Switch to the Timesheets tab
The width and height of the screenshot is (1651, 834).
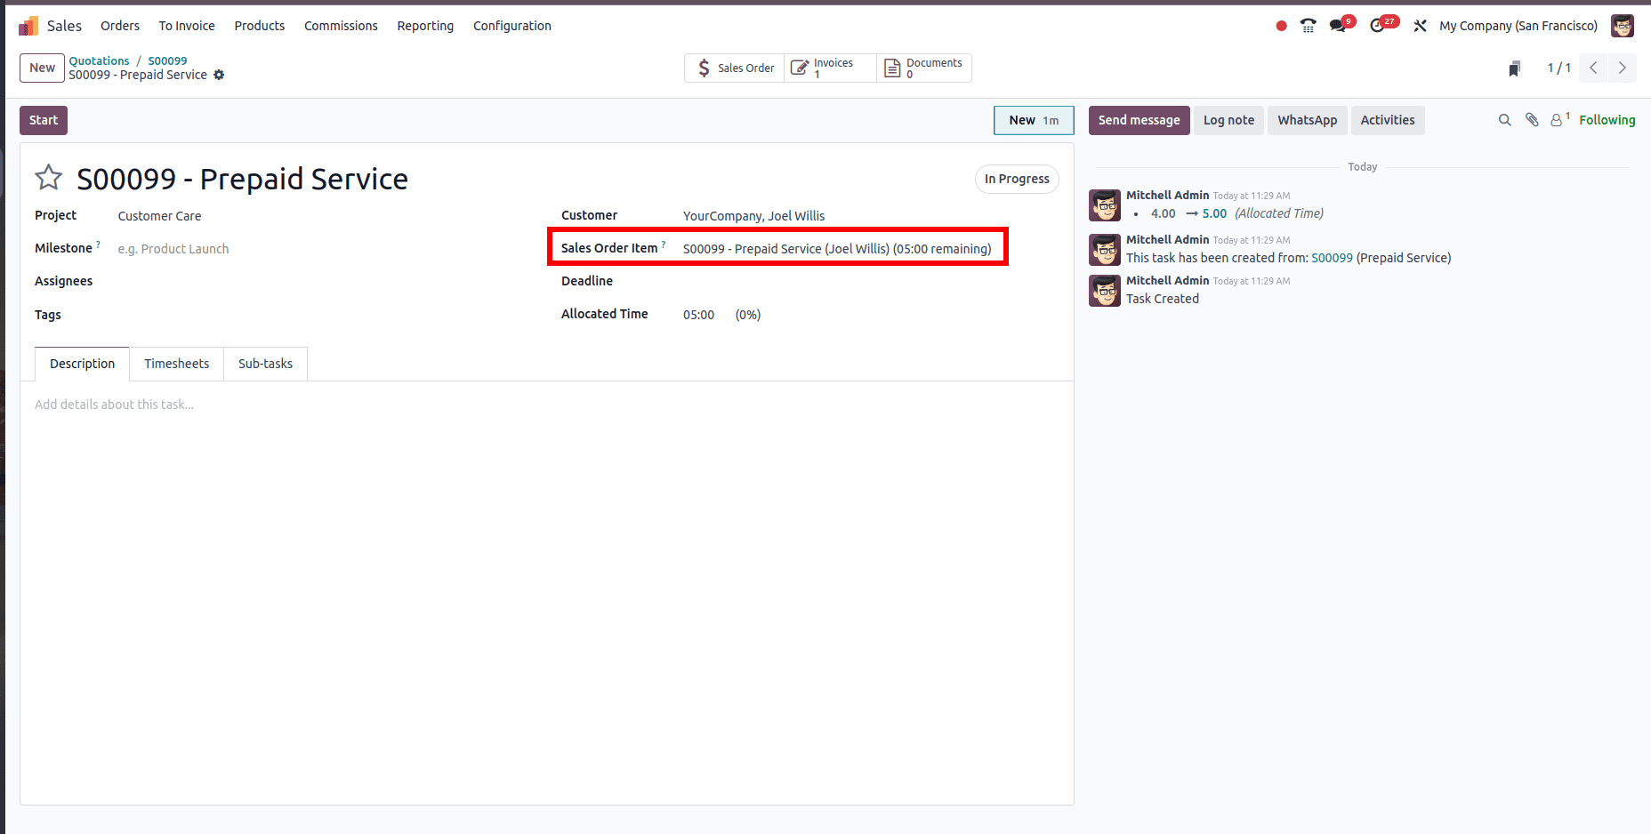tap(176, 364)
